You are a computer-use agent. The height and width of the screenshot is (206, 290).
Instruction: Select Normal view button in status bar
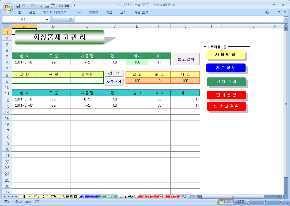coord(221,201)
